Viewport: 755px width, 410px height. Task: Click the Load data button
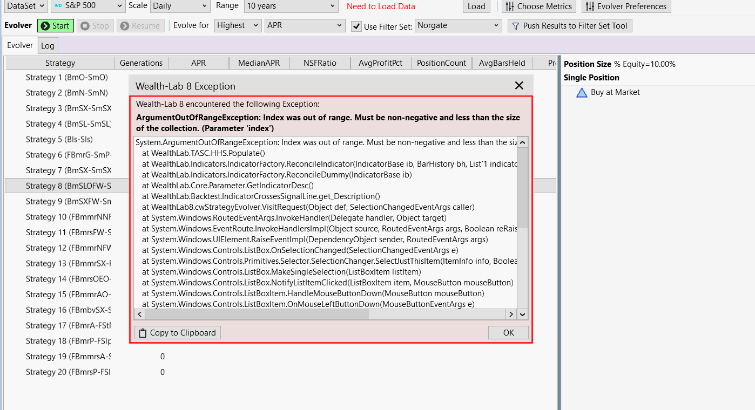pos(476,6)
